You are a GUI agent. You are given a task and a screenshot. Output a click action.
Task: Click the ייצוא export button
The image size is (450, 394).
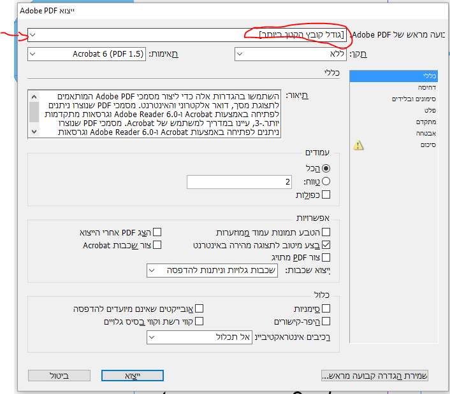pos(133,376)
